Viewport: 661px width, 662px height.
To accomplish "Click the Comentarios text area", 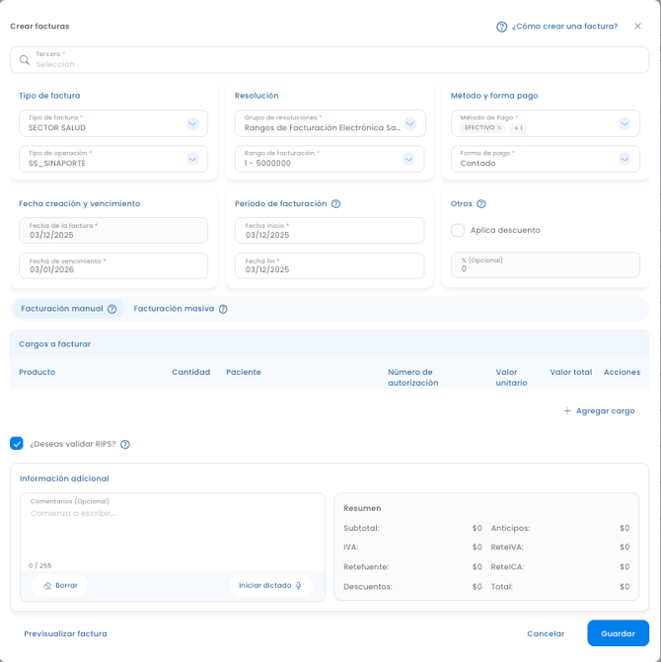I will point(173,533).
